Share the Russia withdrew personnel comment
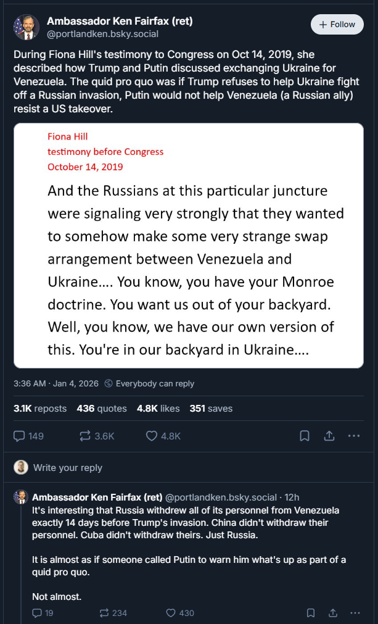Screen dimensions: 378x624 click(x=333, y=613)
